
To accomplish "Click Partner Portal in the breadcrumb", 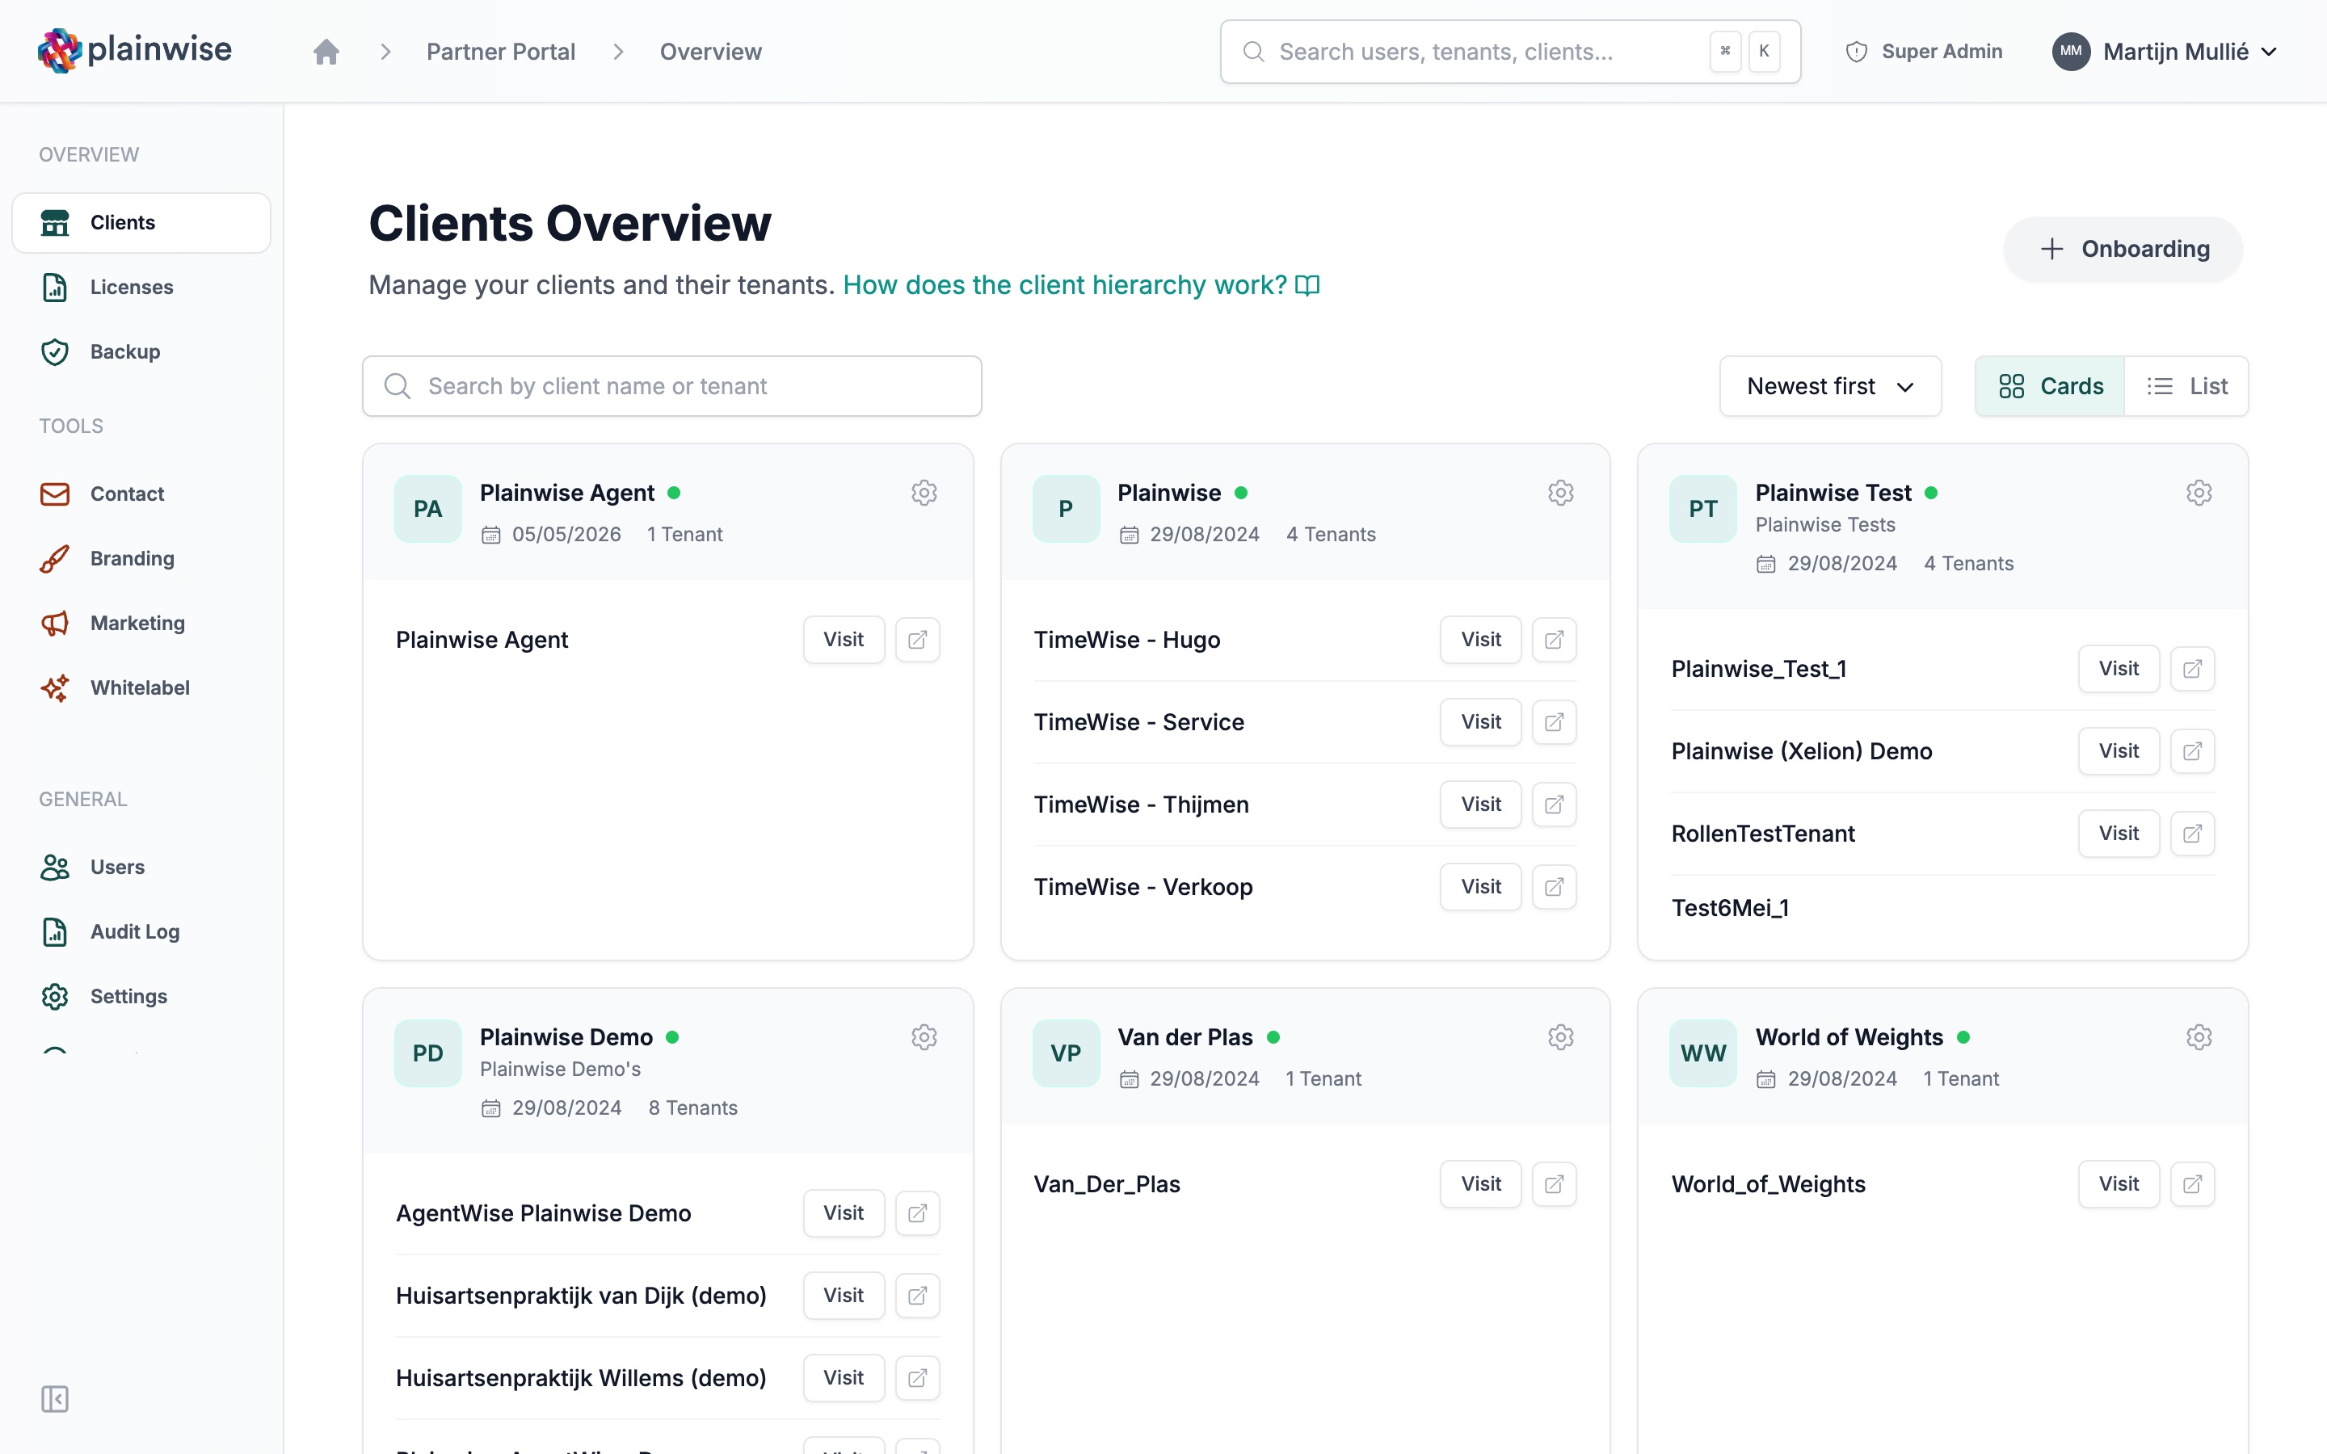I will (x=501, y=52).
